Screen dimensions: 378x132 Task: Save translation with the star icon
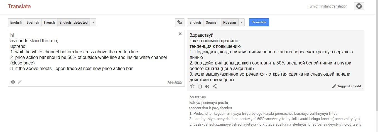192,86
